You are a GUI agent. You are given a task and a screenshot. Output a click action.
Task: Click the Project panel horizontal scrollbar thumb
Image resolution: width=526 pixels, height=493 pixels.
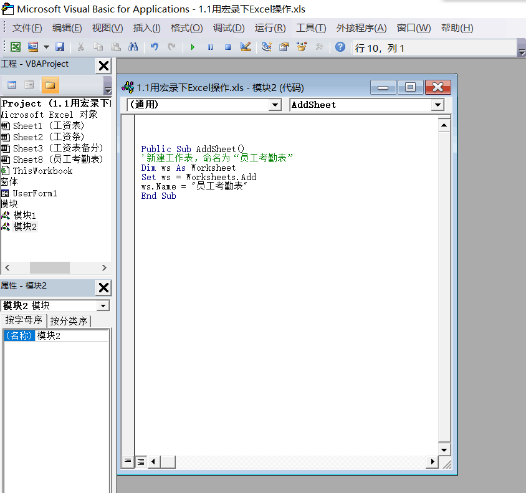click(x=49, y=268)
